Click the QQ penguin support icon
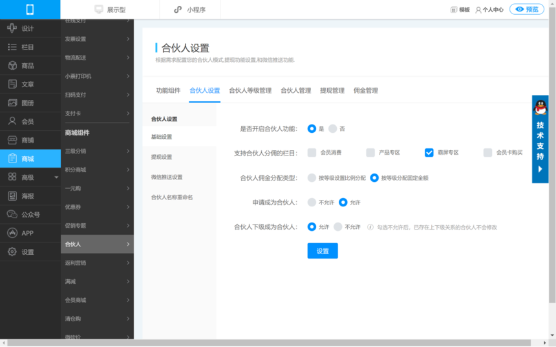The image size is (556, 347). 540,108
